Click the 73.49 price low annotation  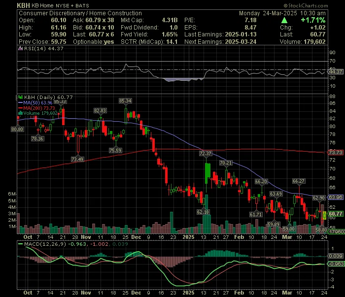click(x=77, y=159)
